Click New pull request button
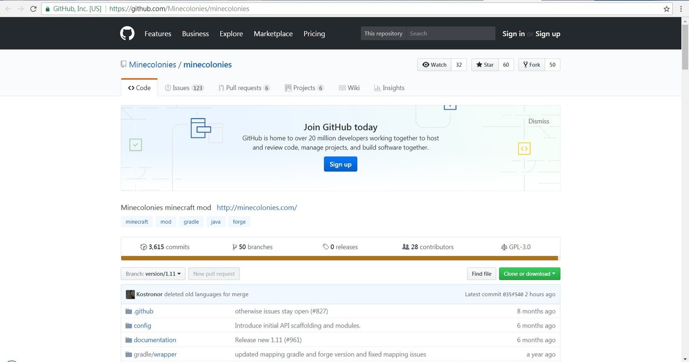 pyautogui.click(x=214, y=274)
